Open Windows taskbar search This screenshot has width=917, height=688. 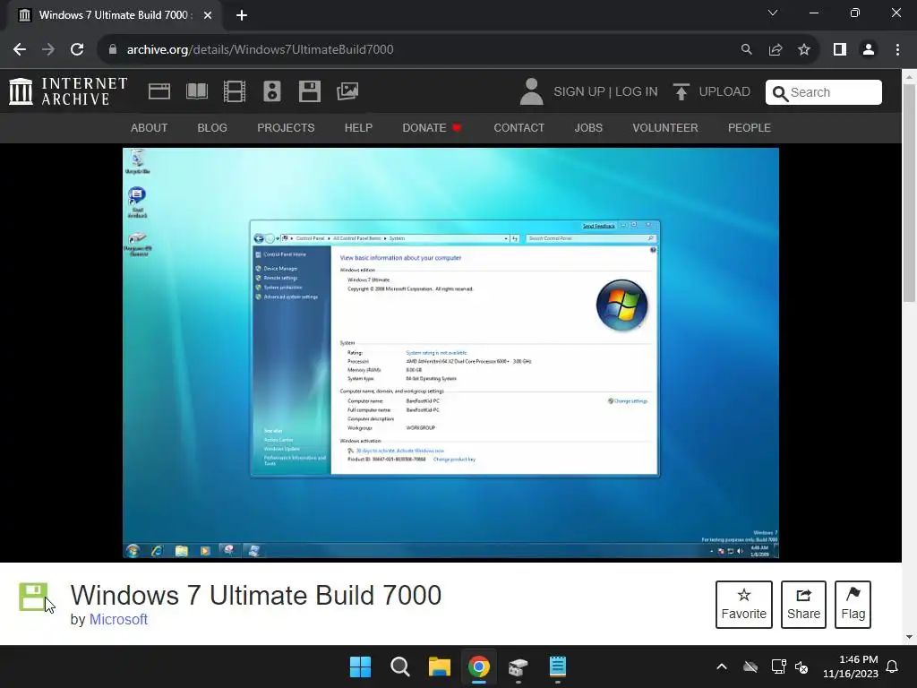tap(400, 666)
